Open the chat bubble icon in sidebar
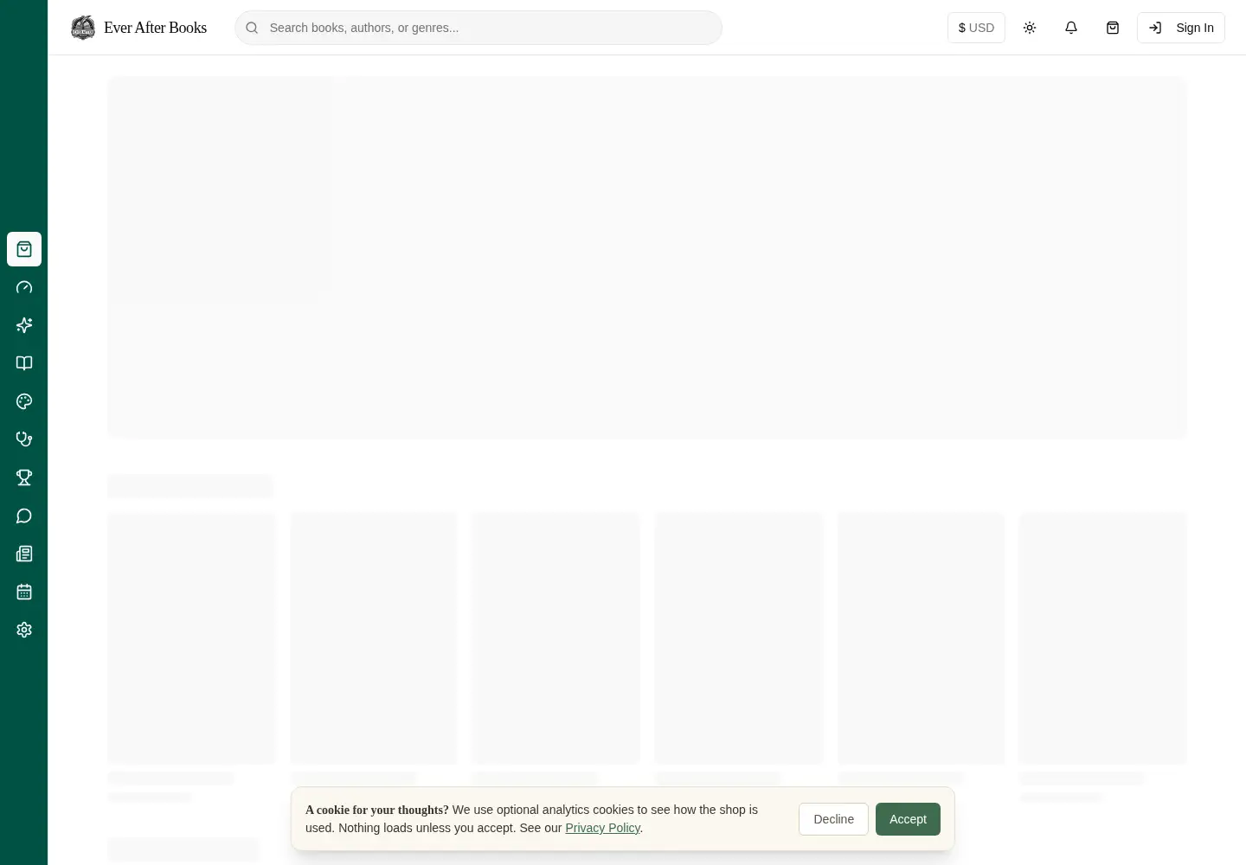The width and height of the screenshot is (1246, 865). point(24,516)
